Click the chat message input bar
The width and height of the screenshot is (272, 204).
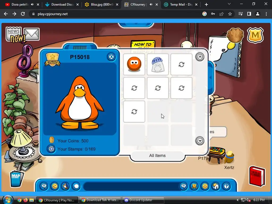pos(131,186)
